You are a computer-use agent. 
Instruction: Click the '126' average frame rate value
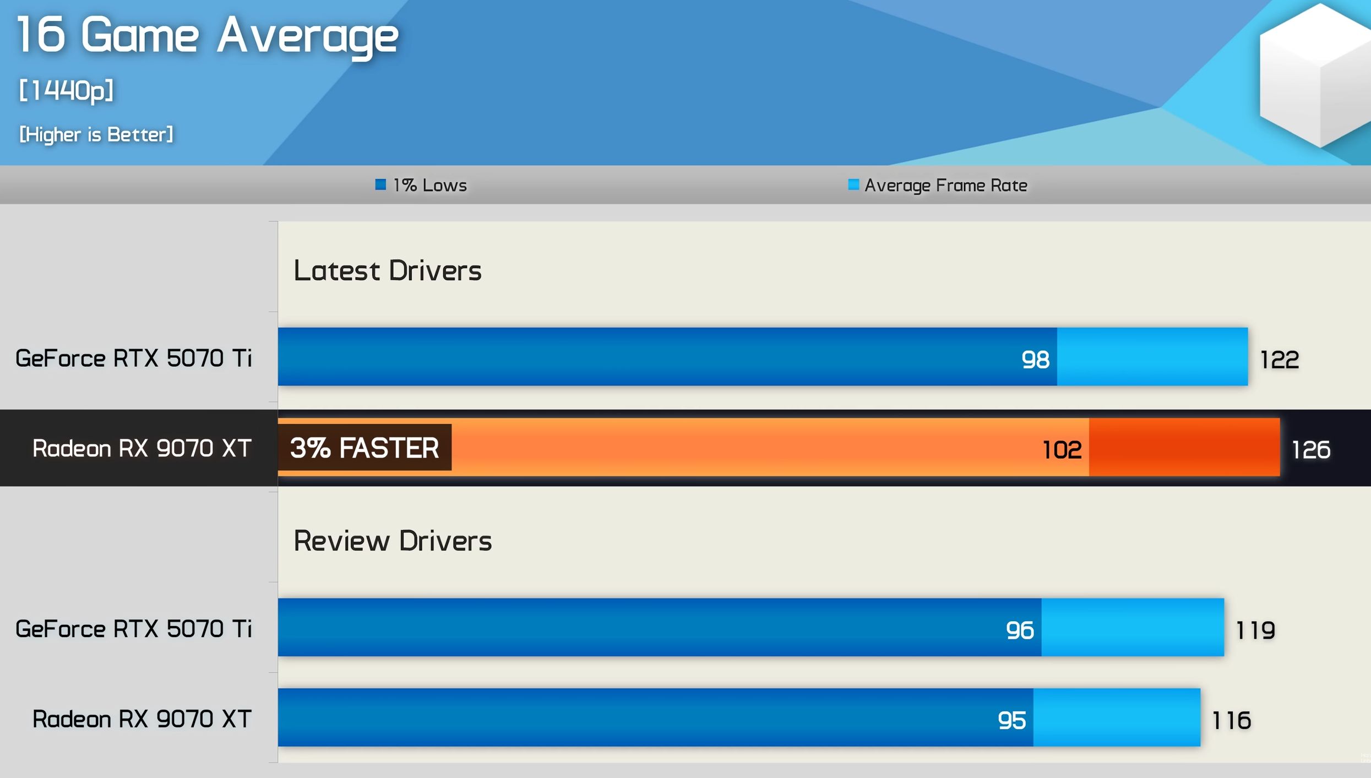coord(1311,450)
